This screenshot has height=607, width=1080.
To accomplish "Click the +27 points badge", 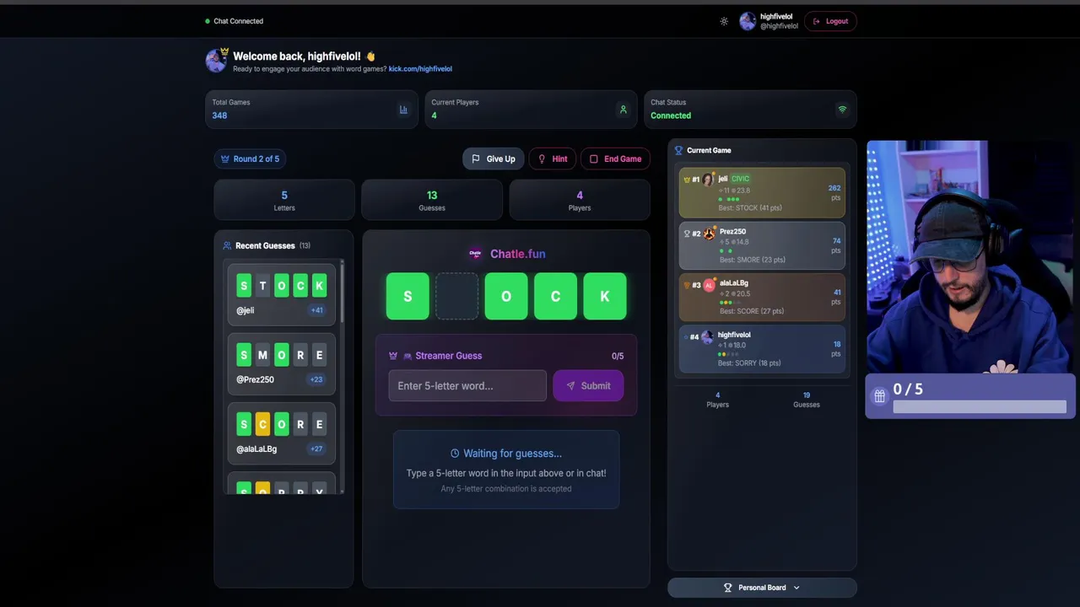I will 316,449.
